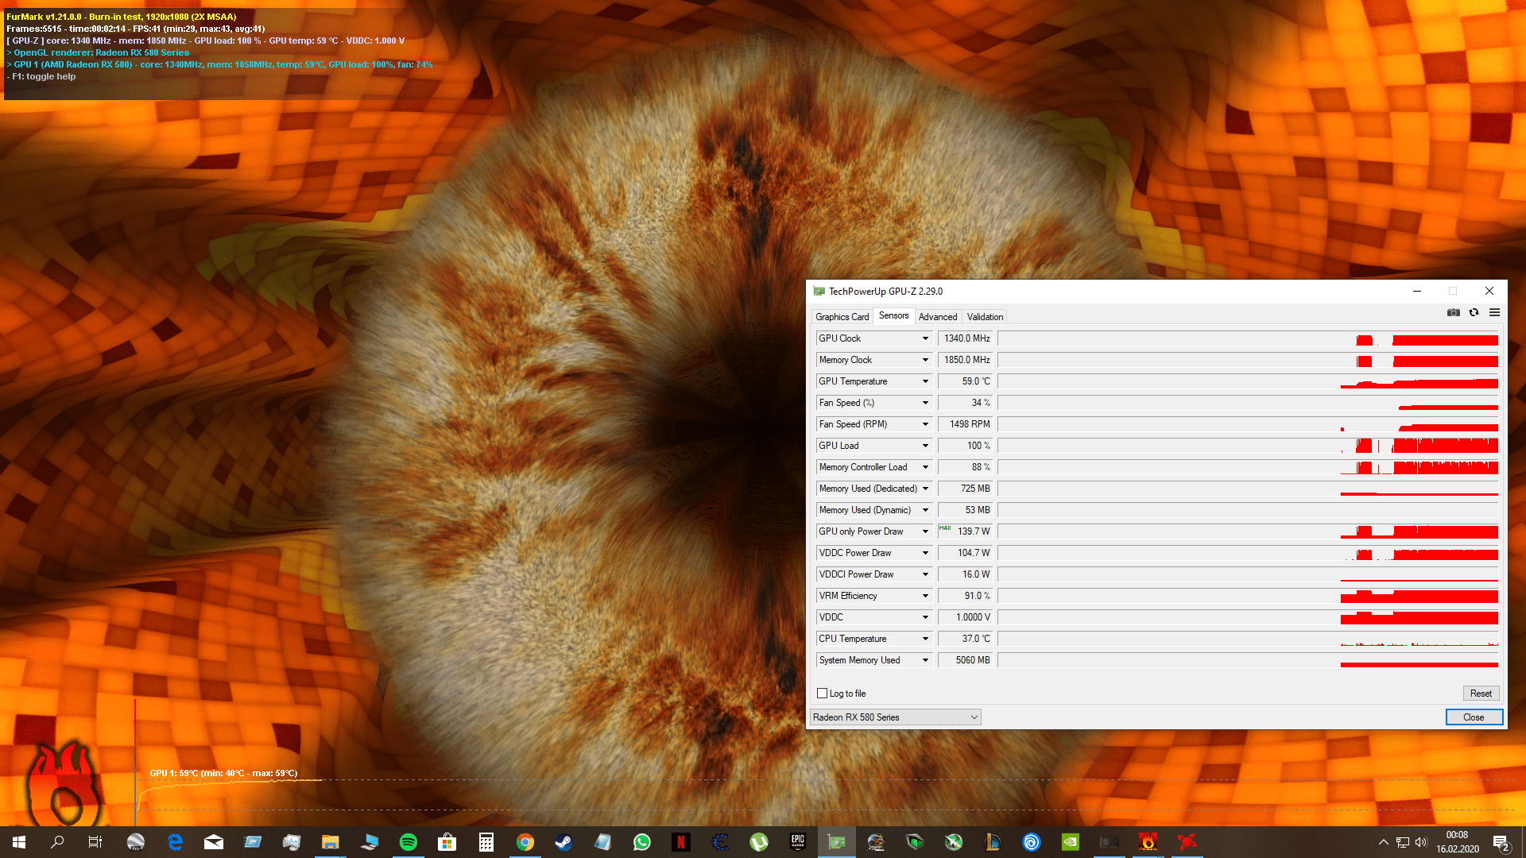Click the Netflix taskbar icon

coord(681,842)
